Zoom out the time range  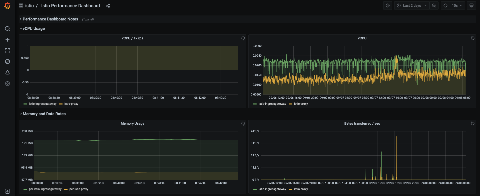(434, 5)
